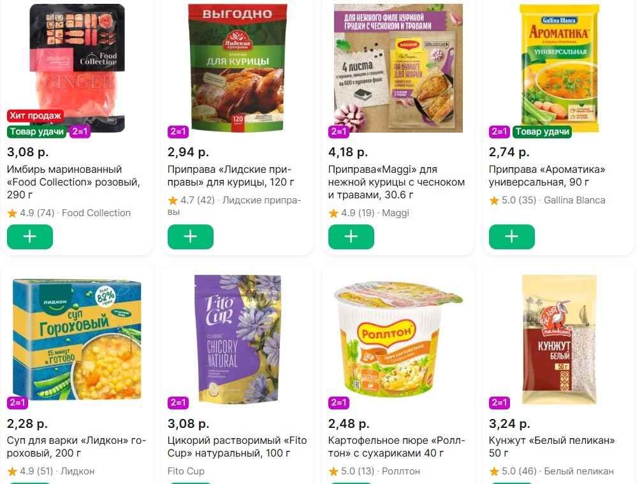Screen dimensions: 642x484
Task: Click the 2=1 badge on Роллтон puree
Action: coord(339,402)
